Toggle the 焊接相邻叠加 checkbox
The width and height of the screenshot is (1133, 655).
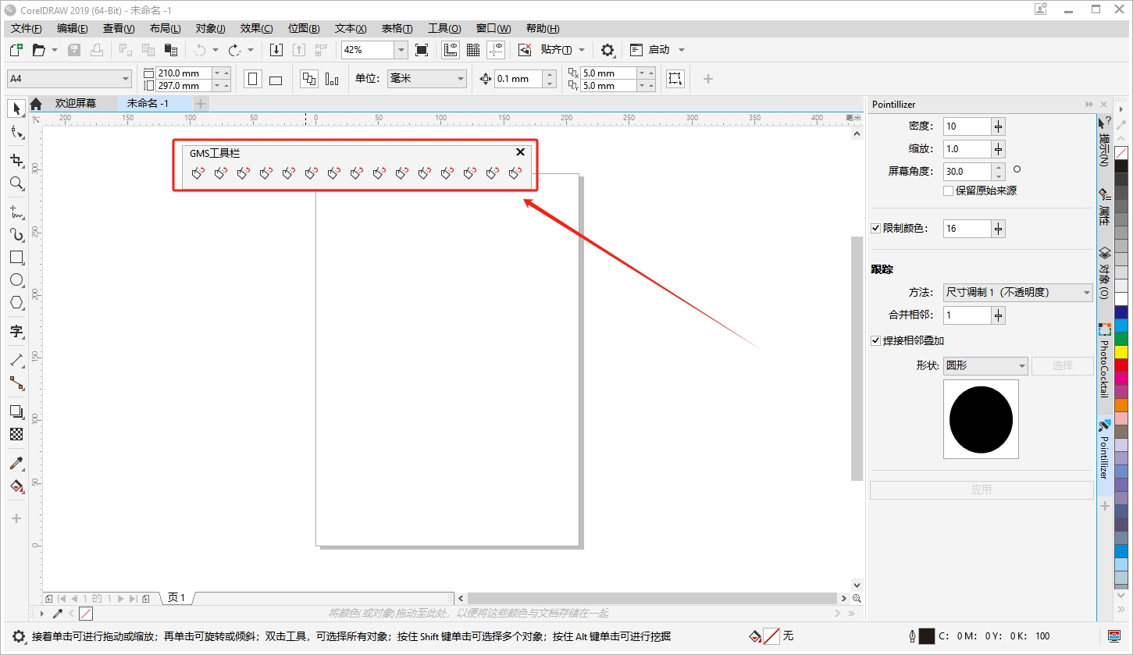pyautogui.click(x=875, y=340)
